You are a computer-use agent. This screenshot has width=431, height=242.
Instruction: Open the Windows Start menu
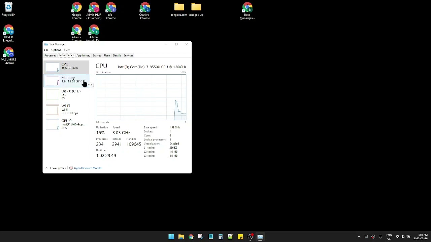click(171, 237)
